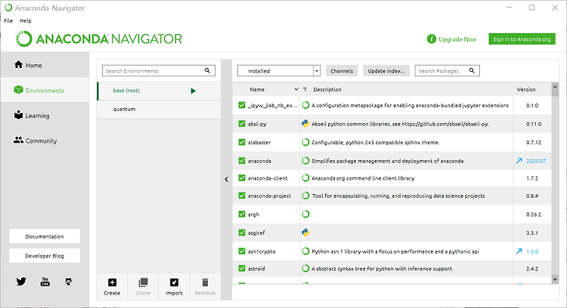Screen dimensions: 567x308
Task: Click the Import environment icon
Action: [x=174, y=282]
